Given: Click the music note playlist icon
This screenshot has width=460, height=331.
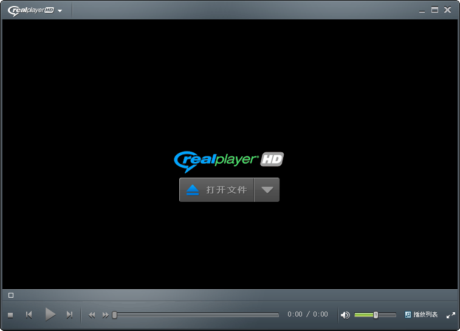Looking at the screenshot, I should 408,315.
